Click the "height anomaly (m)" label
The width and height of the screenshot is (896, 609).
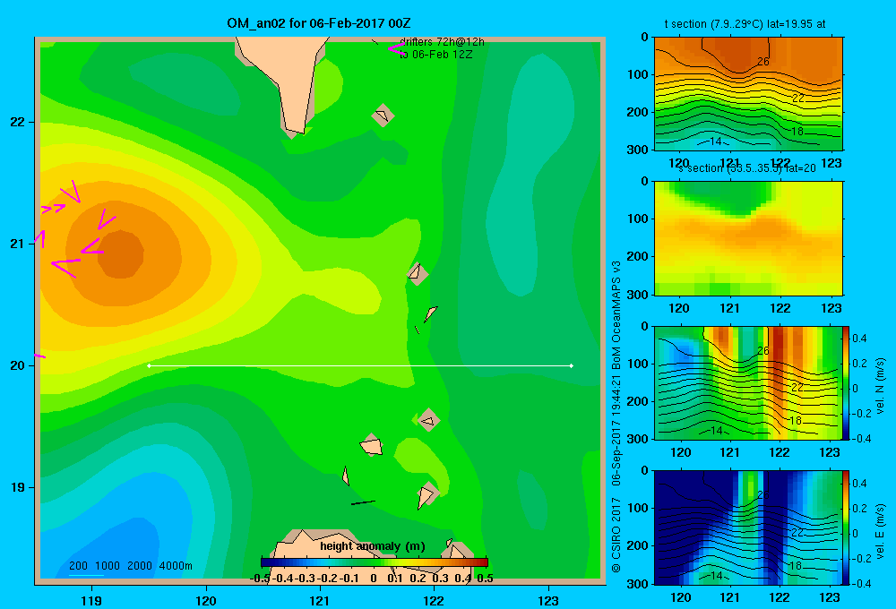(x=373, y=546)
